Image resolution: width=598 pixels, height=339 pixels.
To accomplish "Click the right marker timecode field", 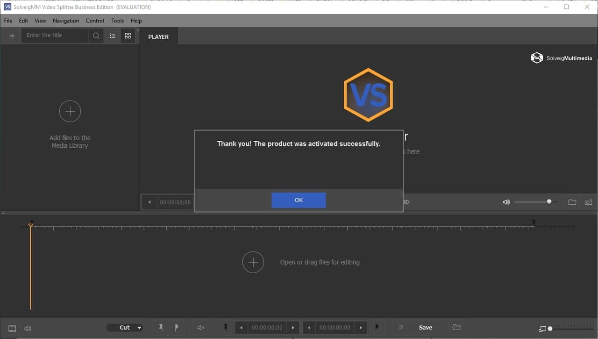I will (335, 328).
